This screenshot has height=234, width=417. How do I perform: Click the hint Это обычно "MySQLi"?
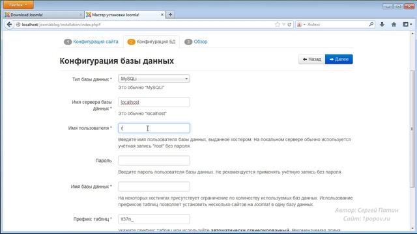(141, 87)
